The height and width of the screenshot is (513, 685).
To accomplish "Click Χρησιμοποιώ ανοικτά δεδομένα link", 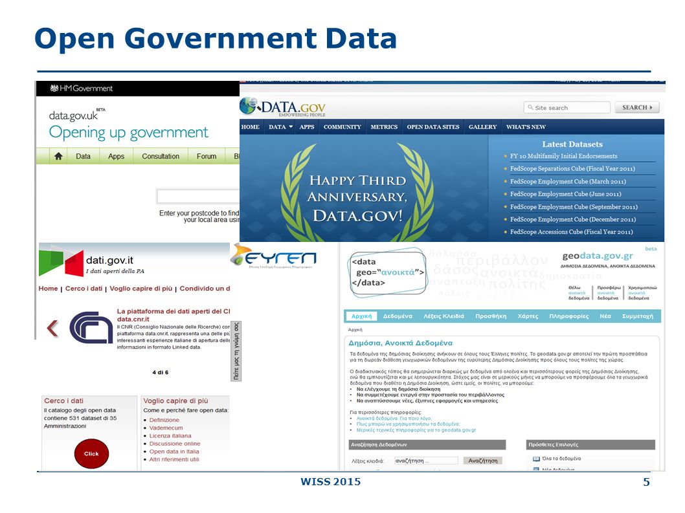I will click(x=642, y=293).
